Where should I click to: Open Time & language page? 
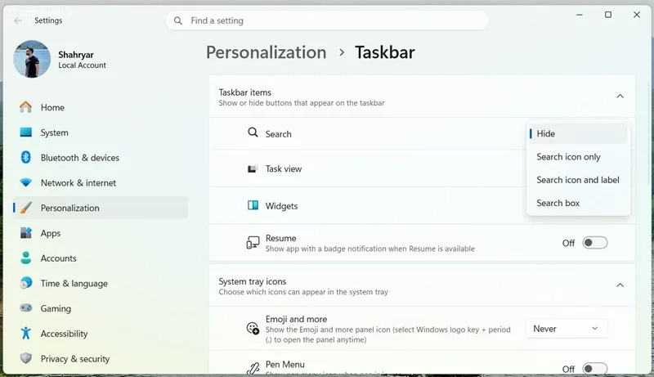[x=100, y=283]
